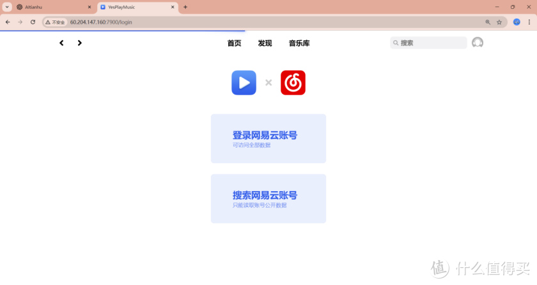Open the user avatar profile icon

point(477,43)
